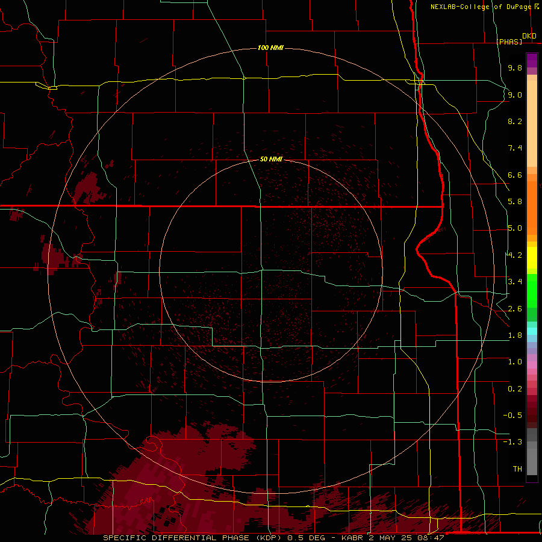Click the bright green segment of the scale
Viewport: 542px width, 542px height.
tap(532, 291)
